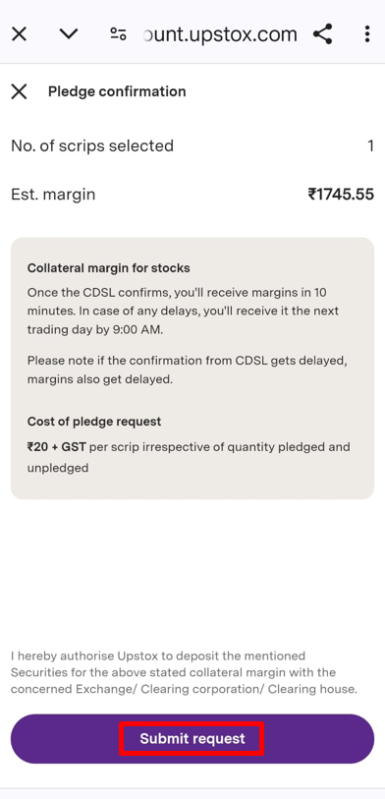Tap the Upstox authorisation disclaimer text
The image size is (385, 799).
(184, 672)
